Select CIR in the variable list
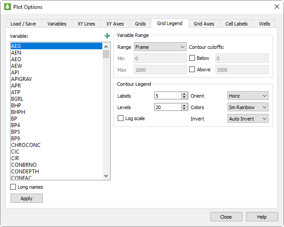284x227 pixels. (56, 158)
